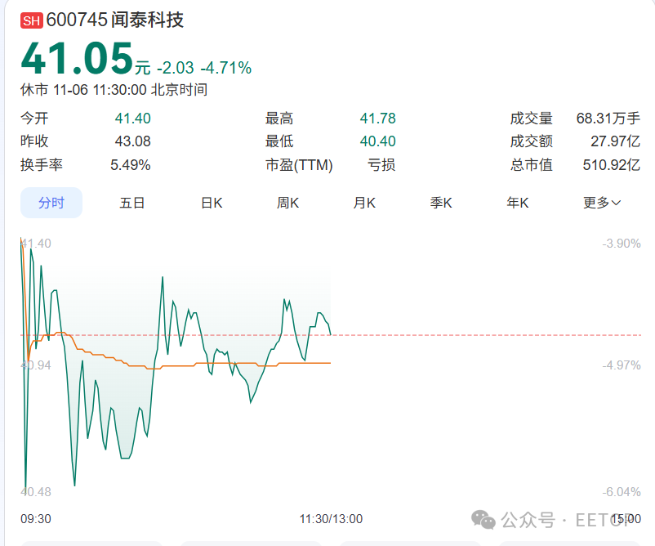Image resolution: width=655 pixels, height=546 pixels.
Task: View the 月K monthly chart
Action: 363,203
